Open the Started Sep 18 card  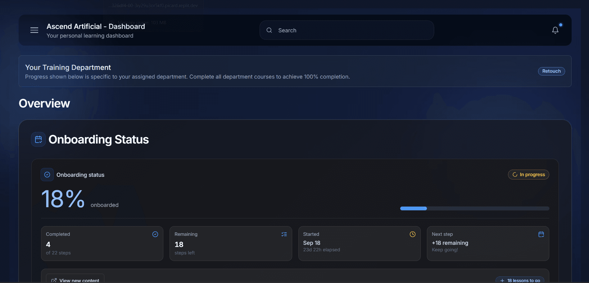coord(359,244)
